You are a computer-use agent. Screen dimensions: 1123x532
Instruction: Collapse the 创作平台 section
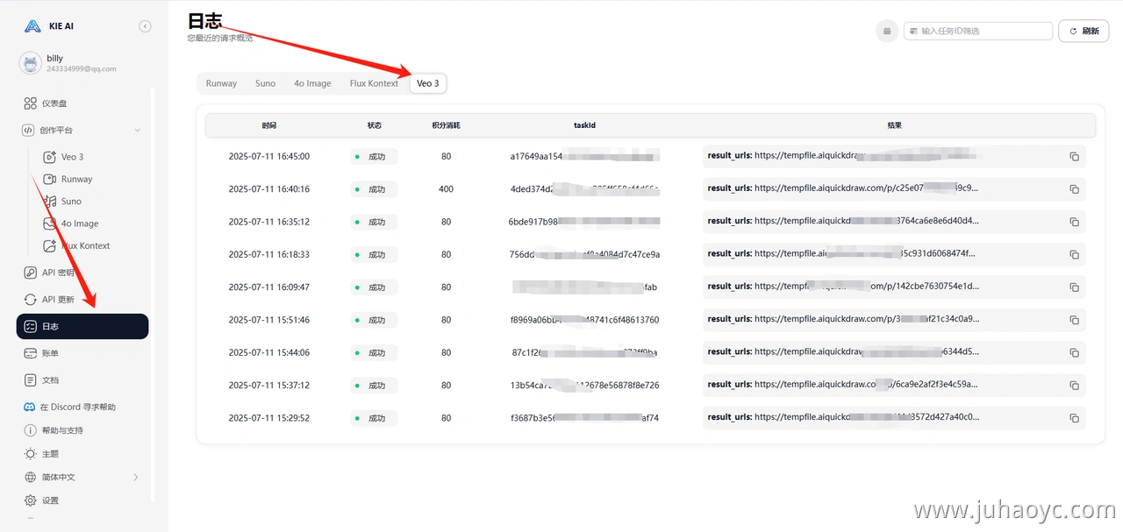137,131
